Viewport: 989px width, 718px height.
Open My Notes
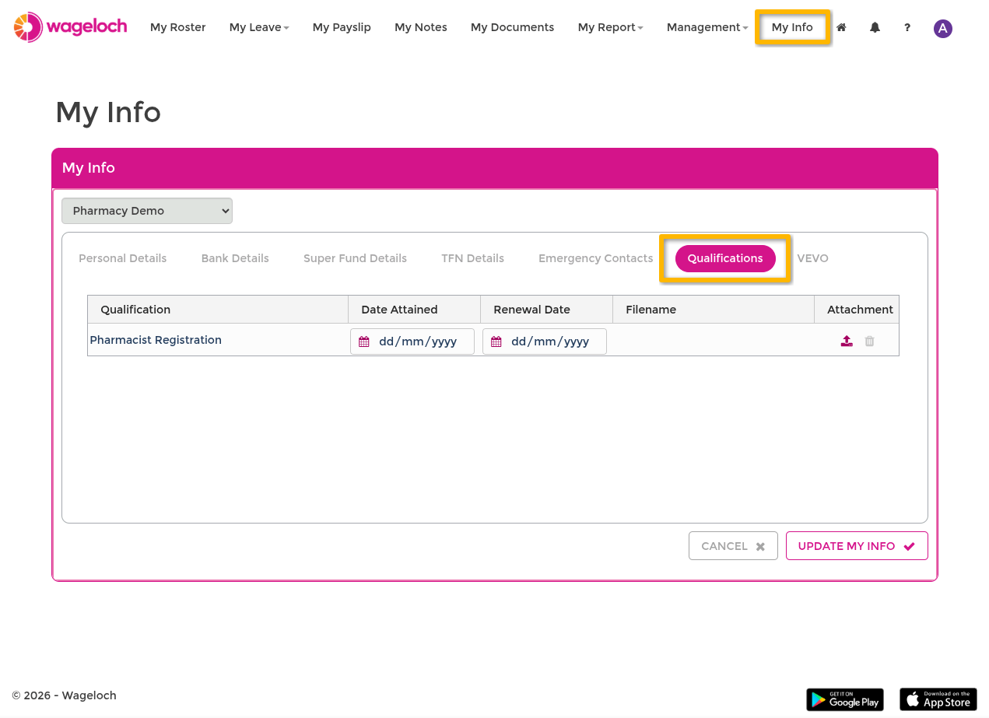click(421, 27)
